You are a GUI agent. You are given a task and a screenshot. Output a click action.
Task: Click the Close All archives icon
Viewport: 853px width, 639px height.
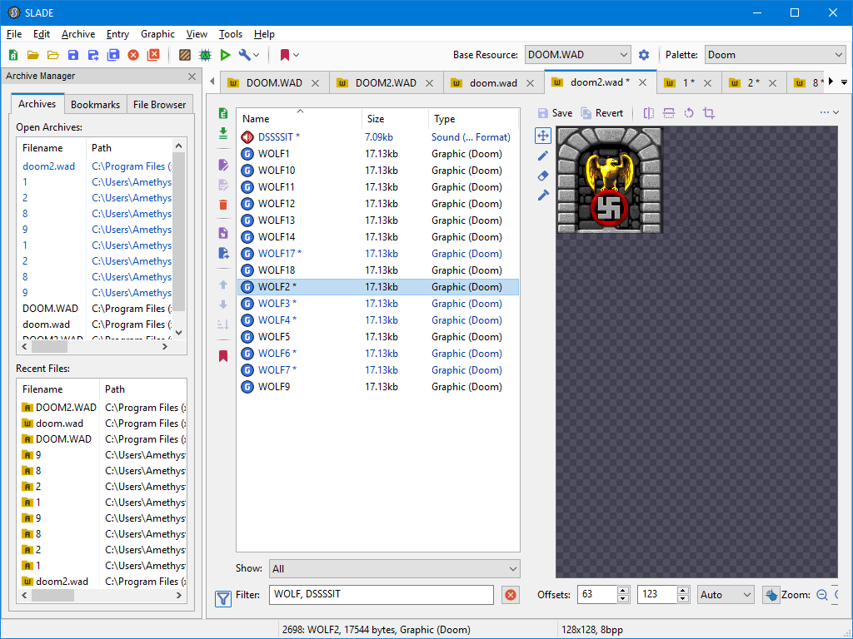(x=153, y=55)
